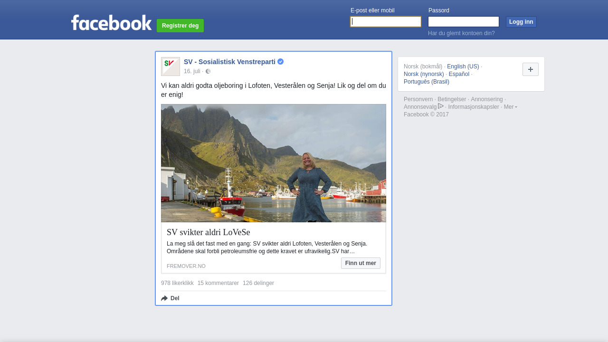Open the Lofoten harbor photo
Image resolution: width=608 pixels, height=342 pixels.
click(x=274, y=163)
